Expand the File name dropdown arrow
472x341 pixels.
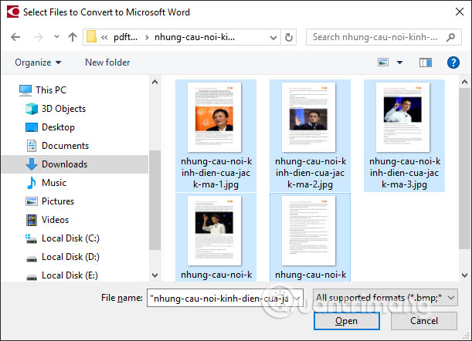(297, 298)
